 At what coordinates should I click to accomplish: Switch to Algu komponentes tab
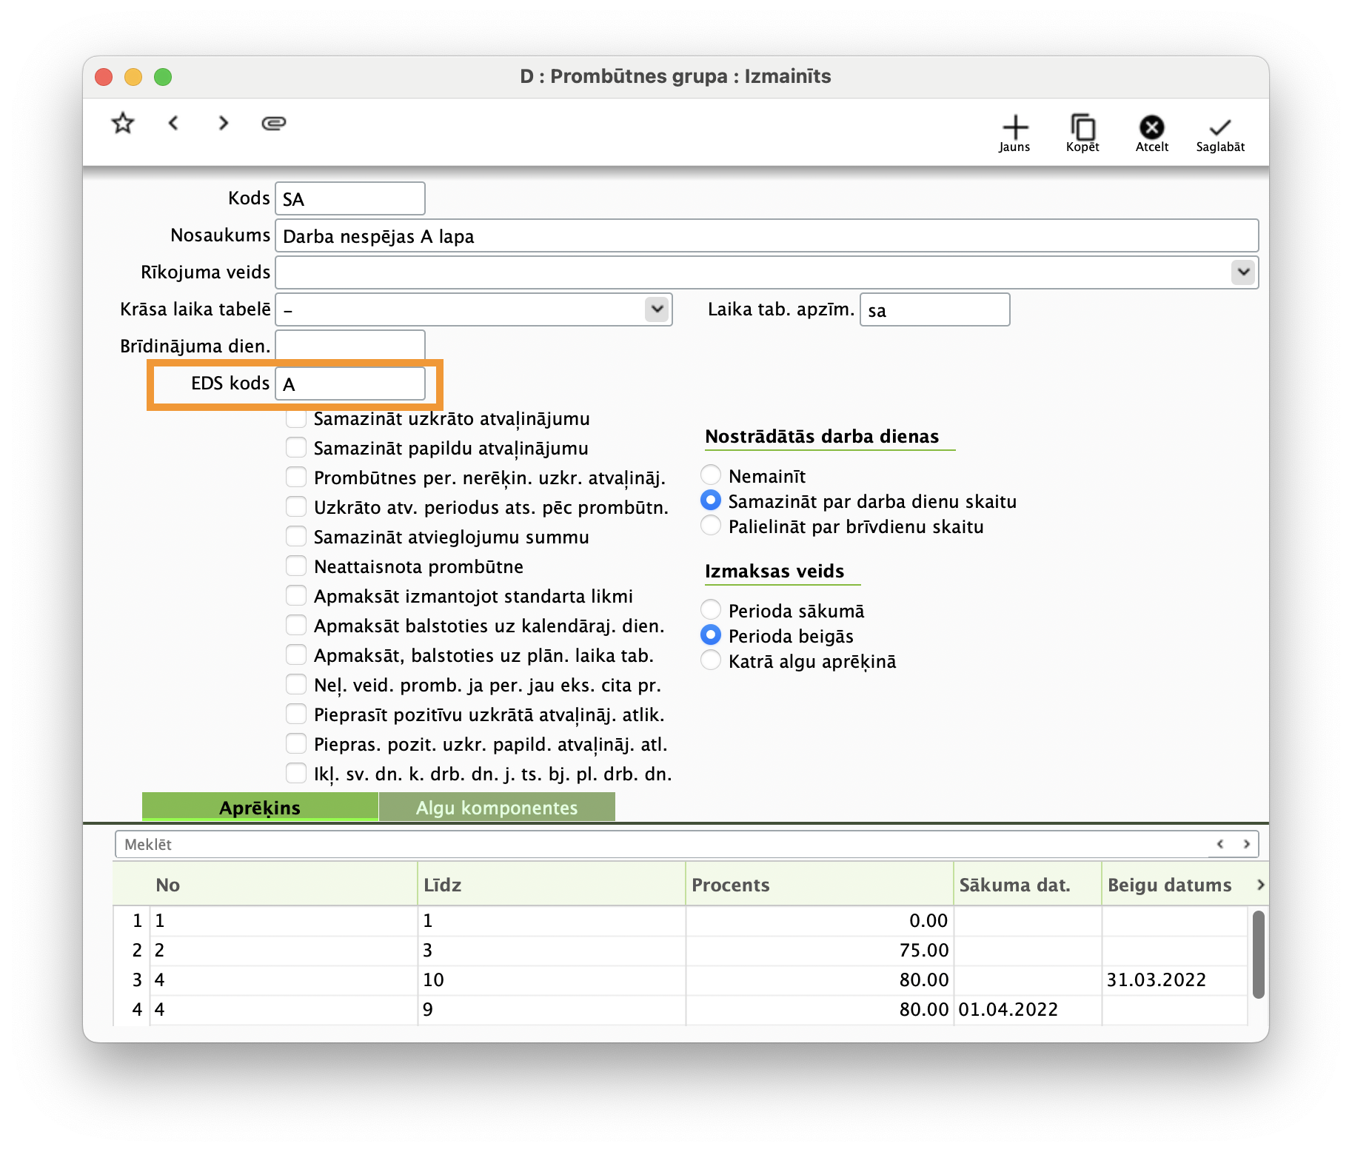tap(497, 807)
